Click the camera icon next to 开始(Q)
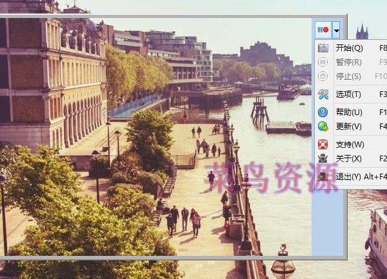 (x=323, y=48)
